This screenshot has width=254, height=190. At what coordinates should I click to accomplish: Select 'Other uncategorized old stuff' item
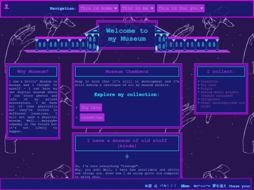tap(222, 105)
